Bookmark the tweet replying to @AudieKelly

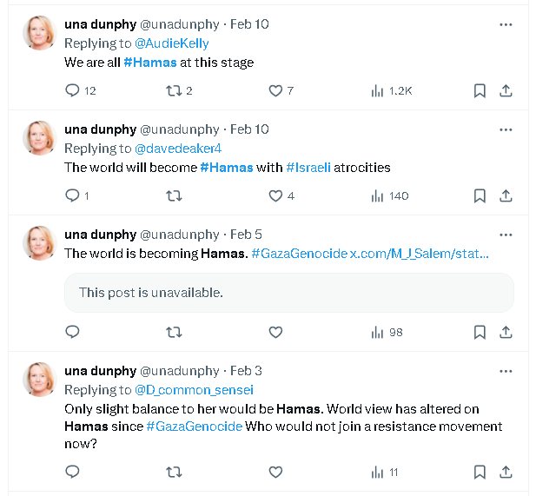tap(480, 90)
